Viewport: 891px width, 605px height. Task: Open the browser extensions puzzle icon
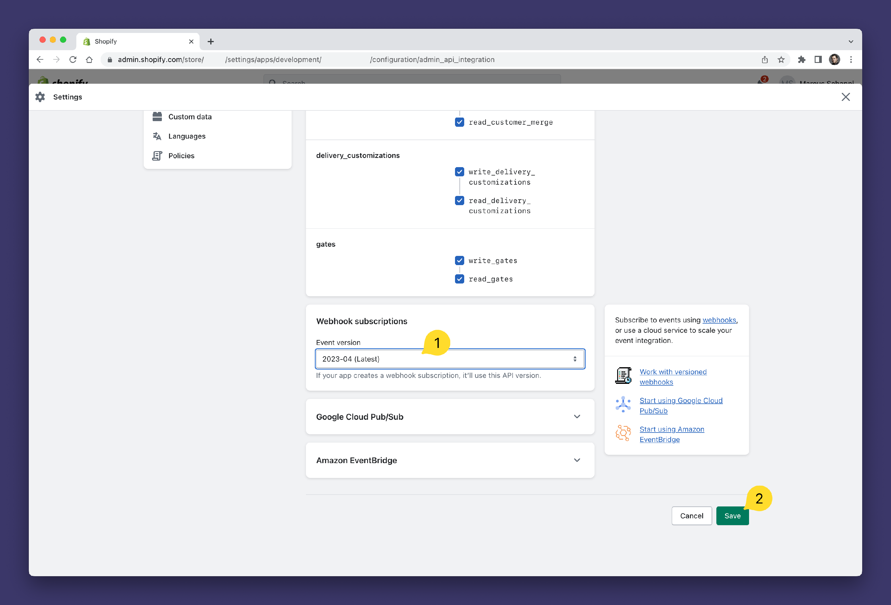[801, 59]
